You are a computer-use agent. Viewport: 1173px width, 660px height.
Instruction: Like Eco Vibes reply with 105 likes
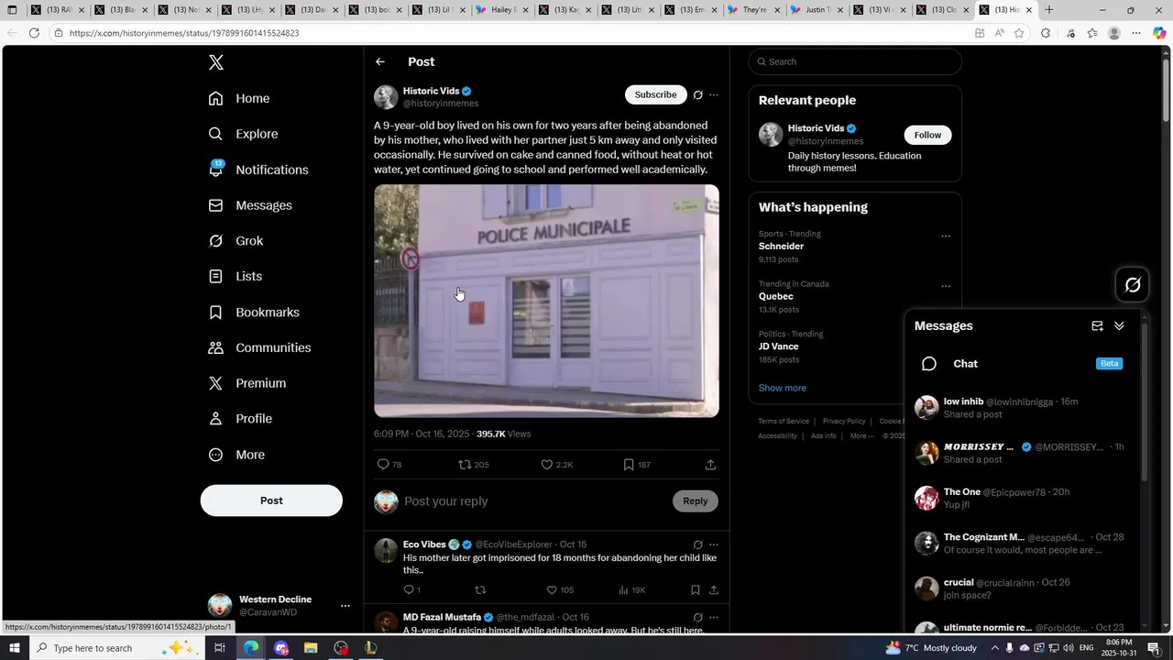coord(552,590)
